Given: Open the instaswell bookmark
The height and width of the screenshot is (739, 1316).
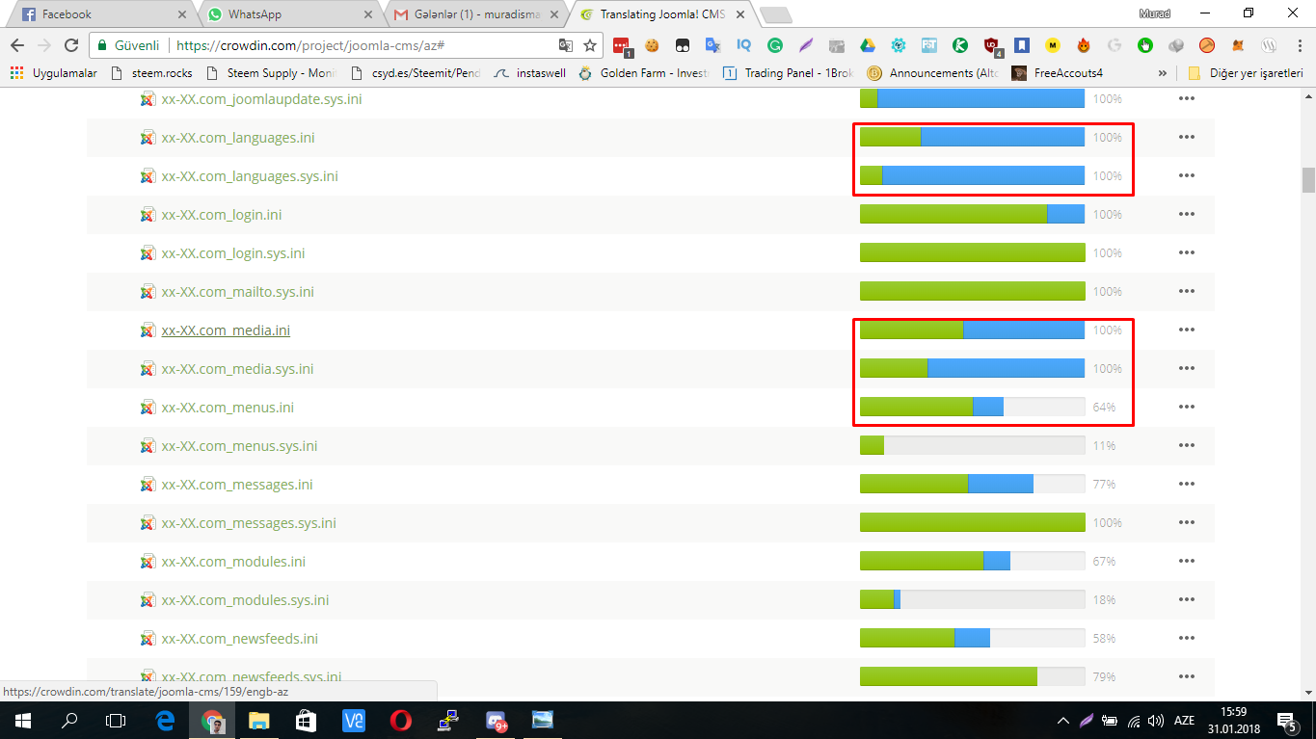Looking at the screenshot, I should point(528,73).
